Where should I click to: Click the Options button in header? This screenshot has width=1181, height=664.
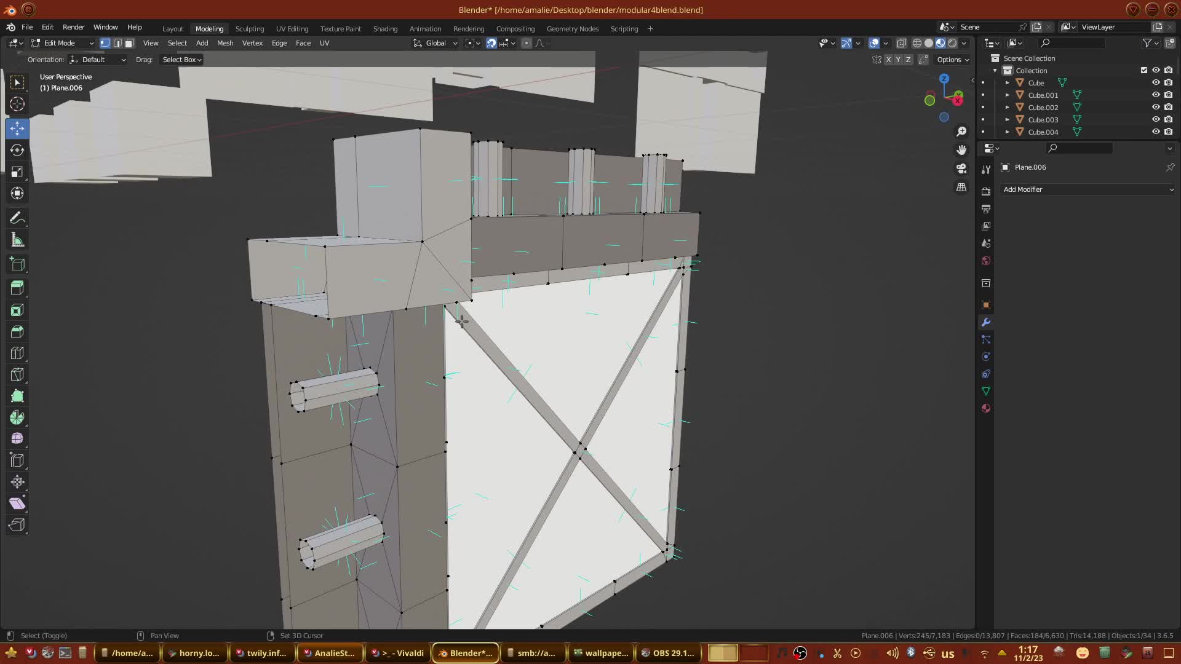[952, 60]
